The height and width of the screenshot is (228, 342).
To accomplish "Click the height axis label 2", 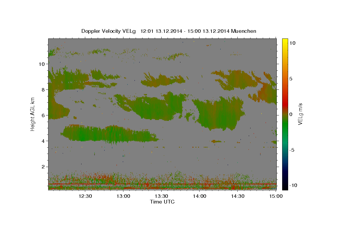I will [43, 167].
